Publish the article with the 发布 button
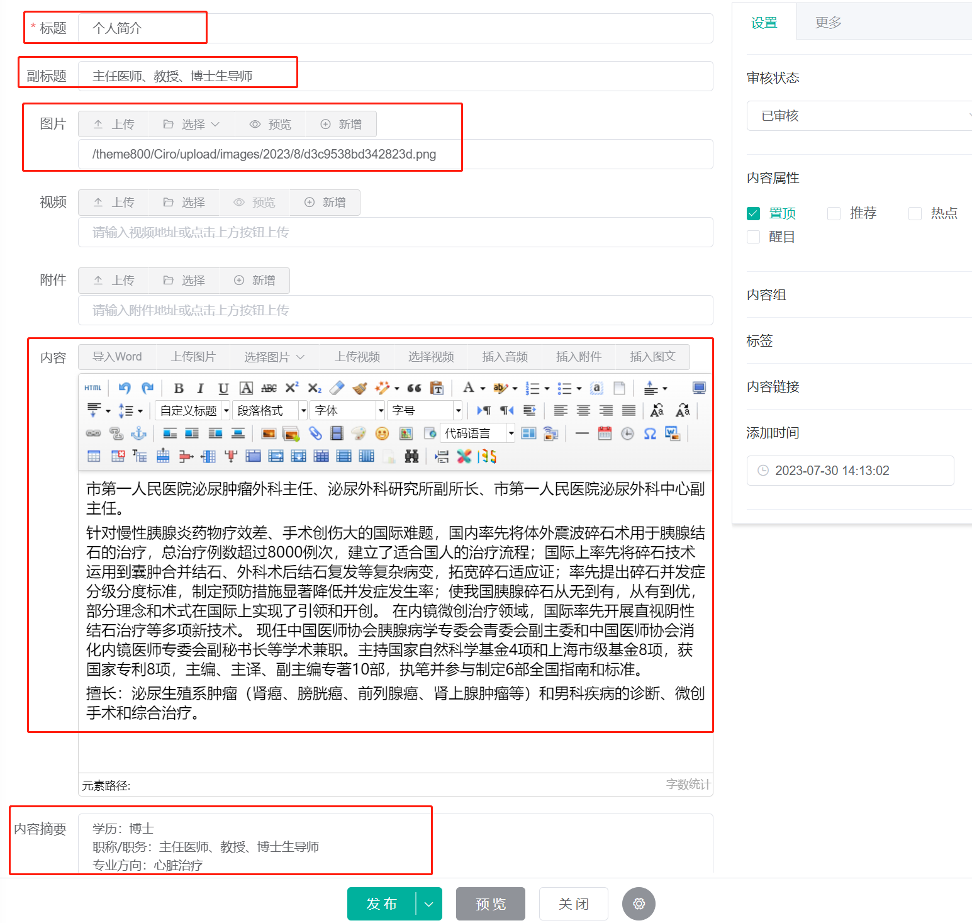The image size is (972, 923). pos(382,903)
